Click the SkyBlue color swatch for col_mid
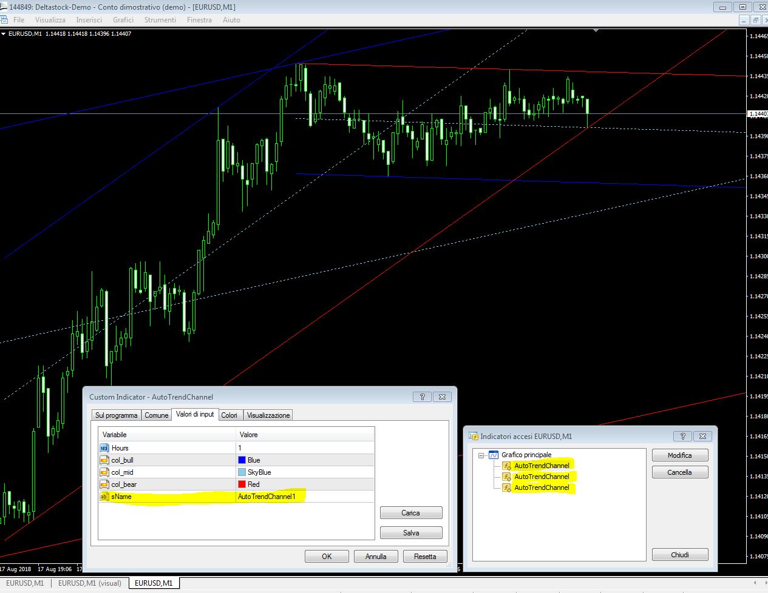Image resolution: width=768 pixels, height=593 pixels. pyautogui.click(x=242, y=472)
